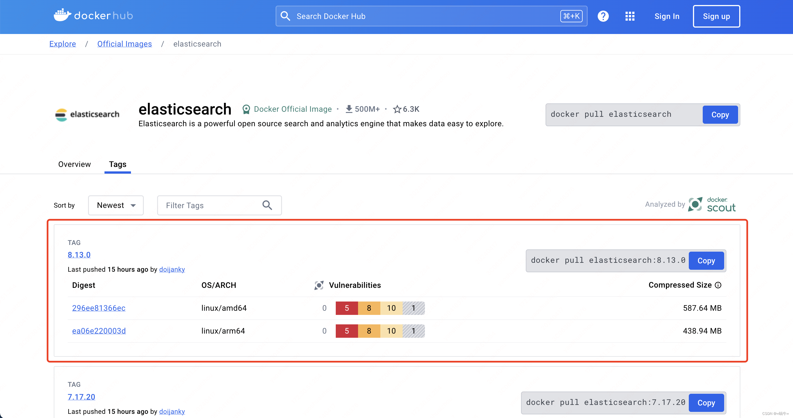Click the 'Digest' column header
The height and width of the screenshot is (418, 793).
tap(84, 285)
